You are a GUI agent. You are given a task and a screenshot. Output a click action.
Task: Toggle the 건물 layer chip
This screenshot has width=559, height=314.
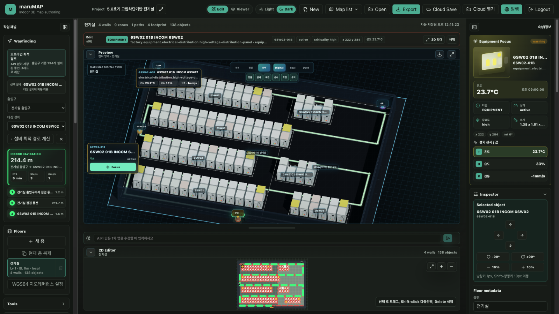click(x=250, y=77)
